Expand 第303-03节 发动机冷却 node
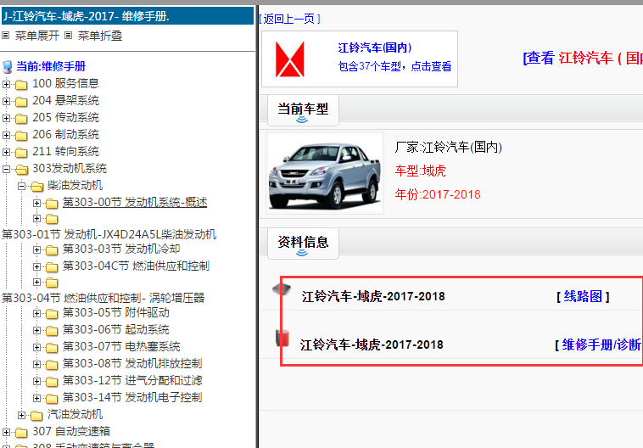 [x=36, y=249]
